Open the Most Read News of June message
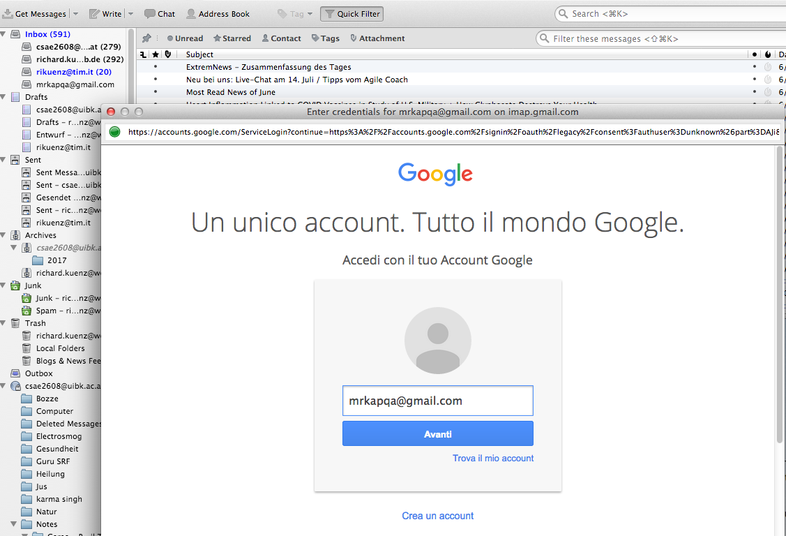 pyautogui.click(x=231, y=91)
